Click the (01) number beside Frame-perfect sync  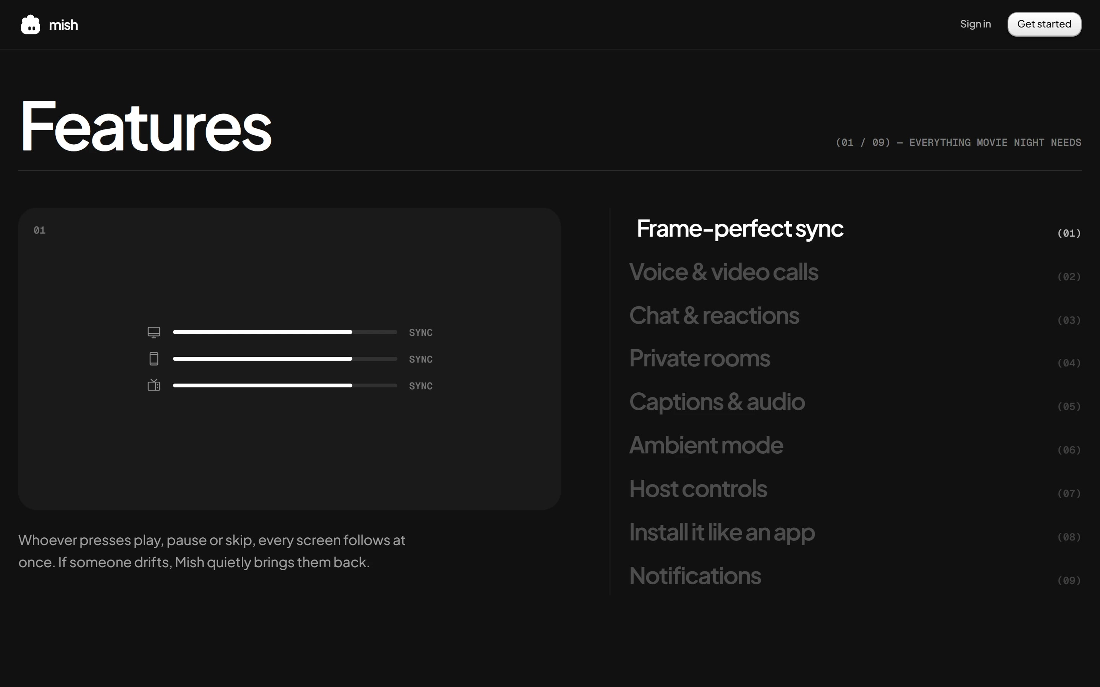(x=1069, y=233)
